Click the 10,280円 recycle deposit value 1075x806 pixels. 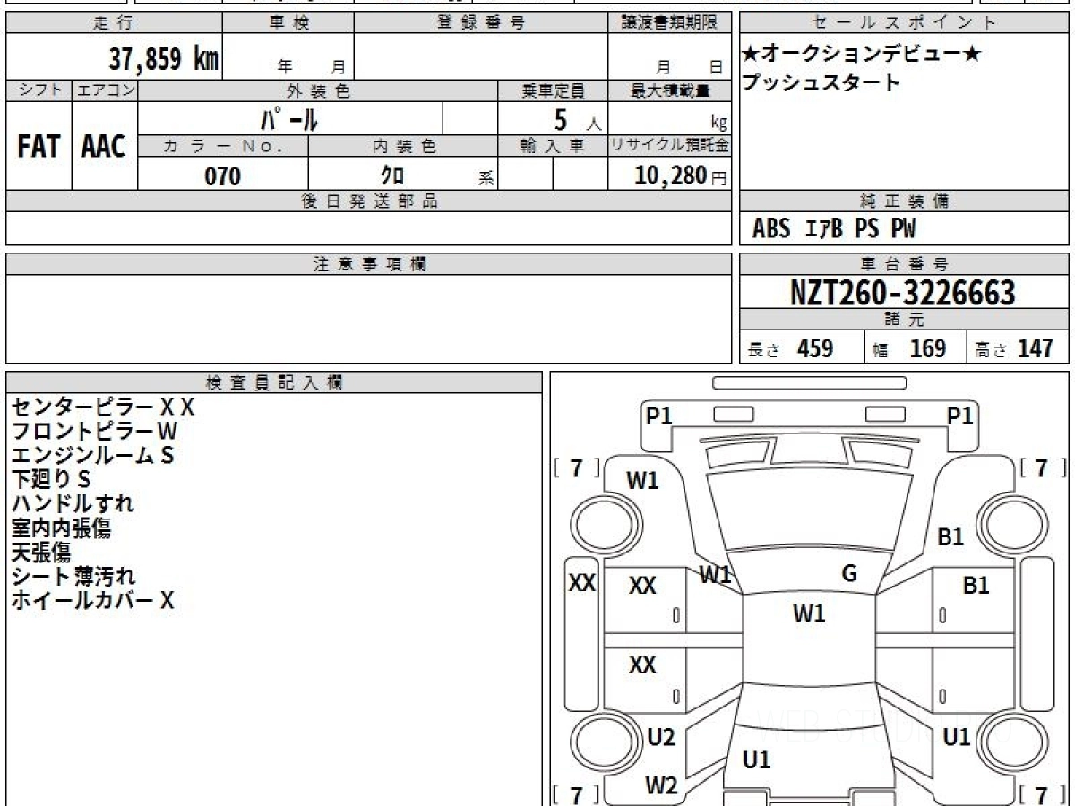tap(681, 176)
